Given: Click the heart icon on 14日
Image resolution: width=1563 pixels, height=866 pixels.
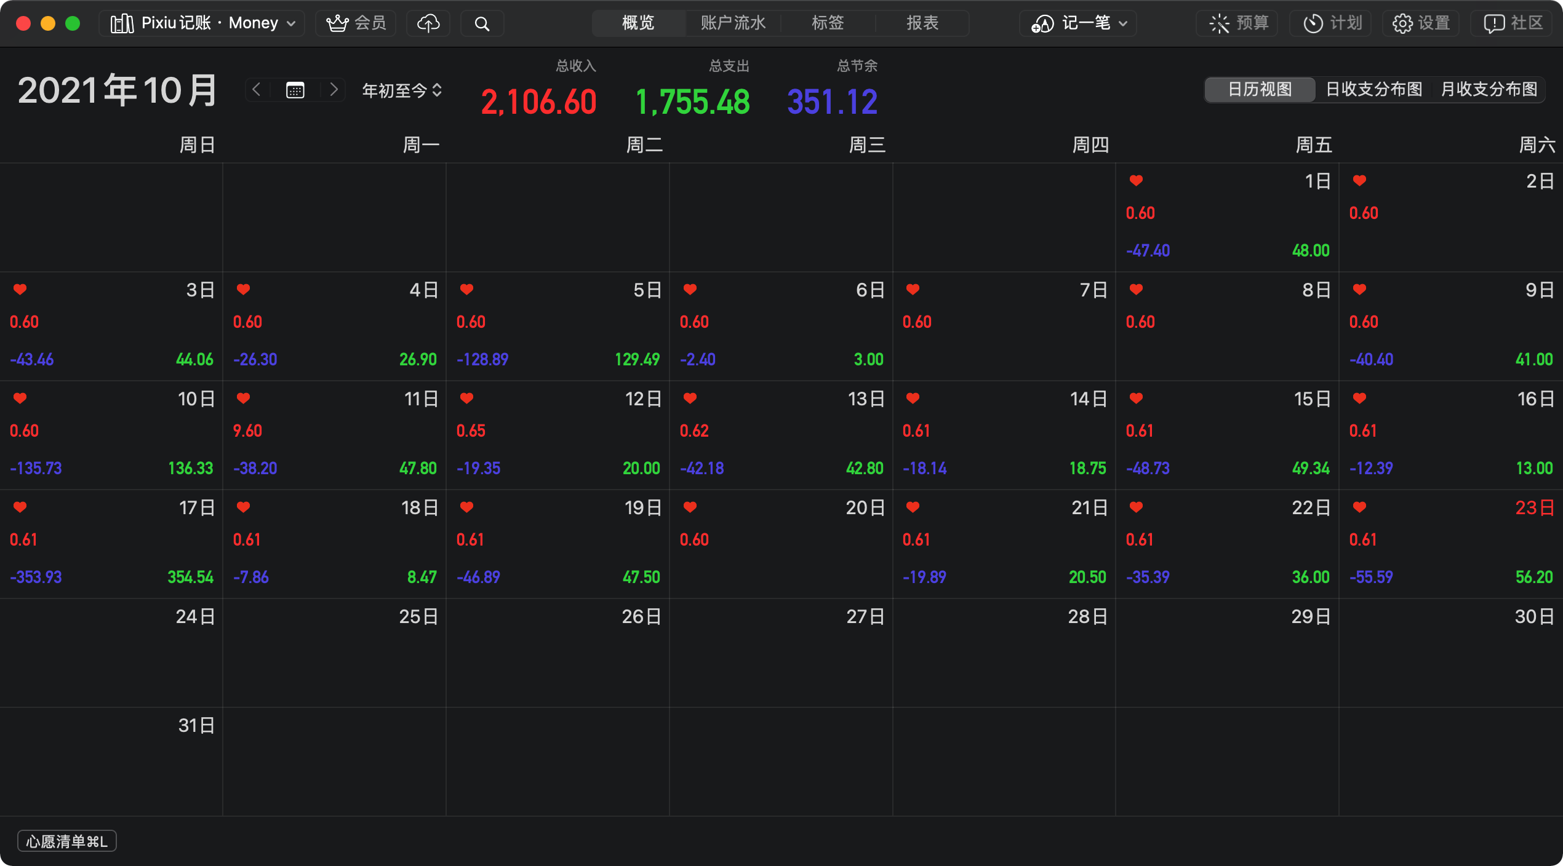Looking at the screenshot, I should coord(913,398).
